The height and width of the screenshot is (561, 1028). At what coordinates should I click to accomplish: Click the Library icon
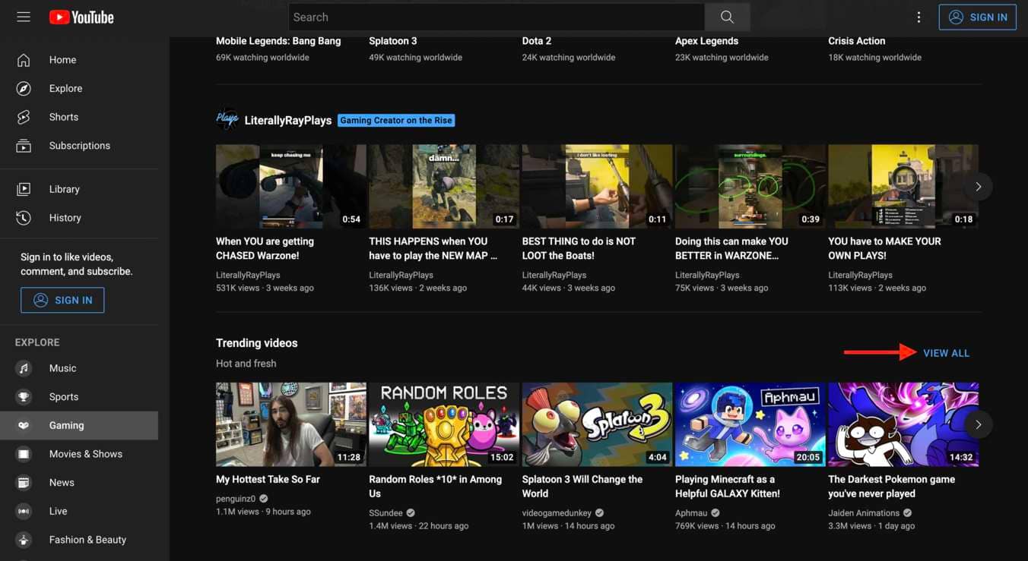[x=24, y=189]
